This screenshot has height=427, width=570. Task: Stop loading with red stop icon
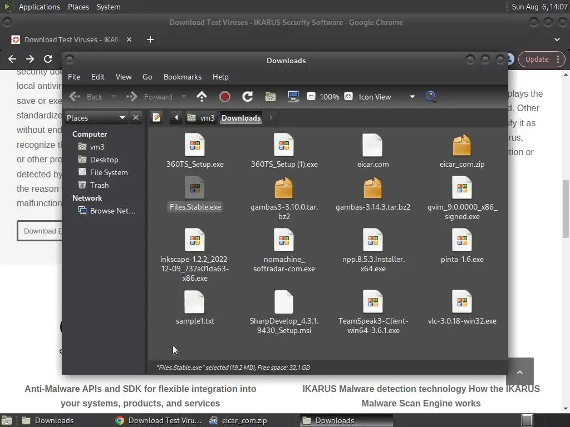225,97
